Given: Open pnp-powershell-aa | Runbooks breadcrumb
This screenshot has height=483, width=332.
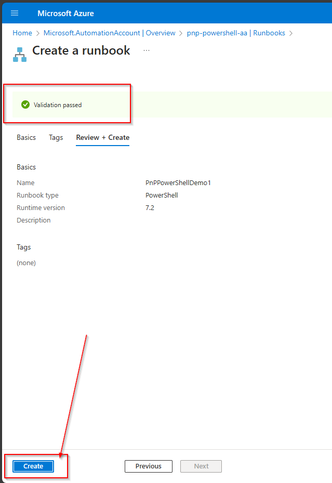Looking at the screenshot, I should tap(236, 33).
